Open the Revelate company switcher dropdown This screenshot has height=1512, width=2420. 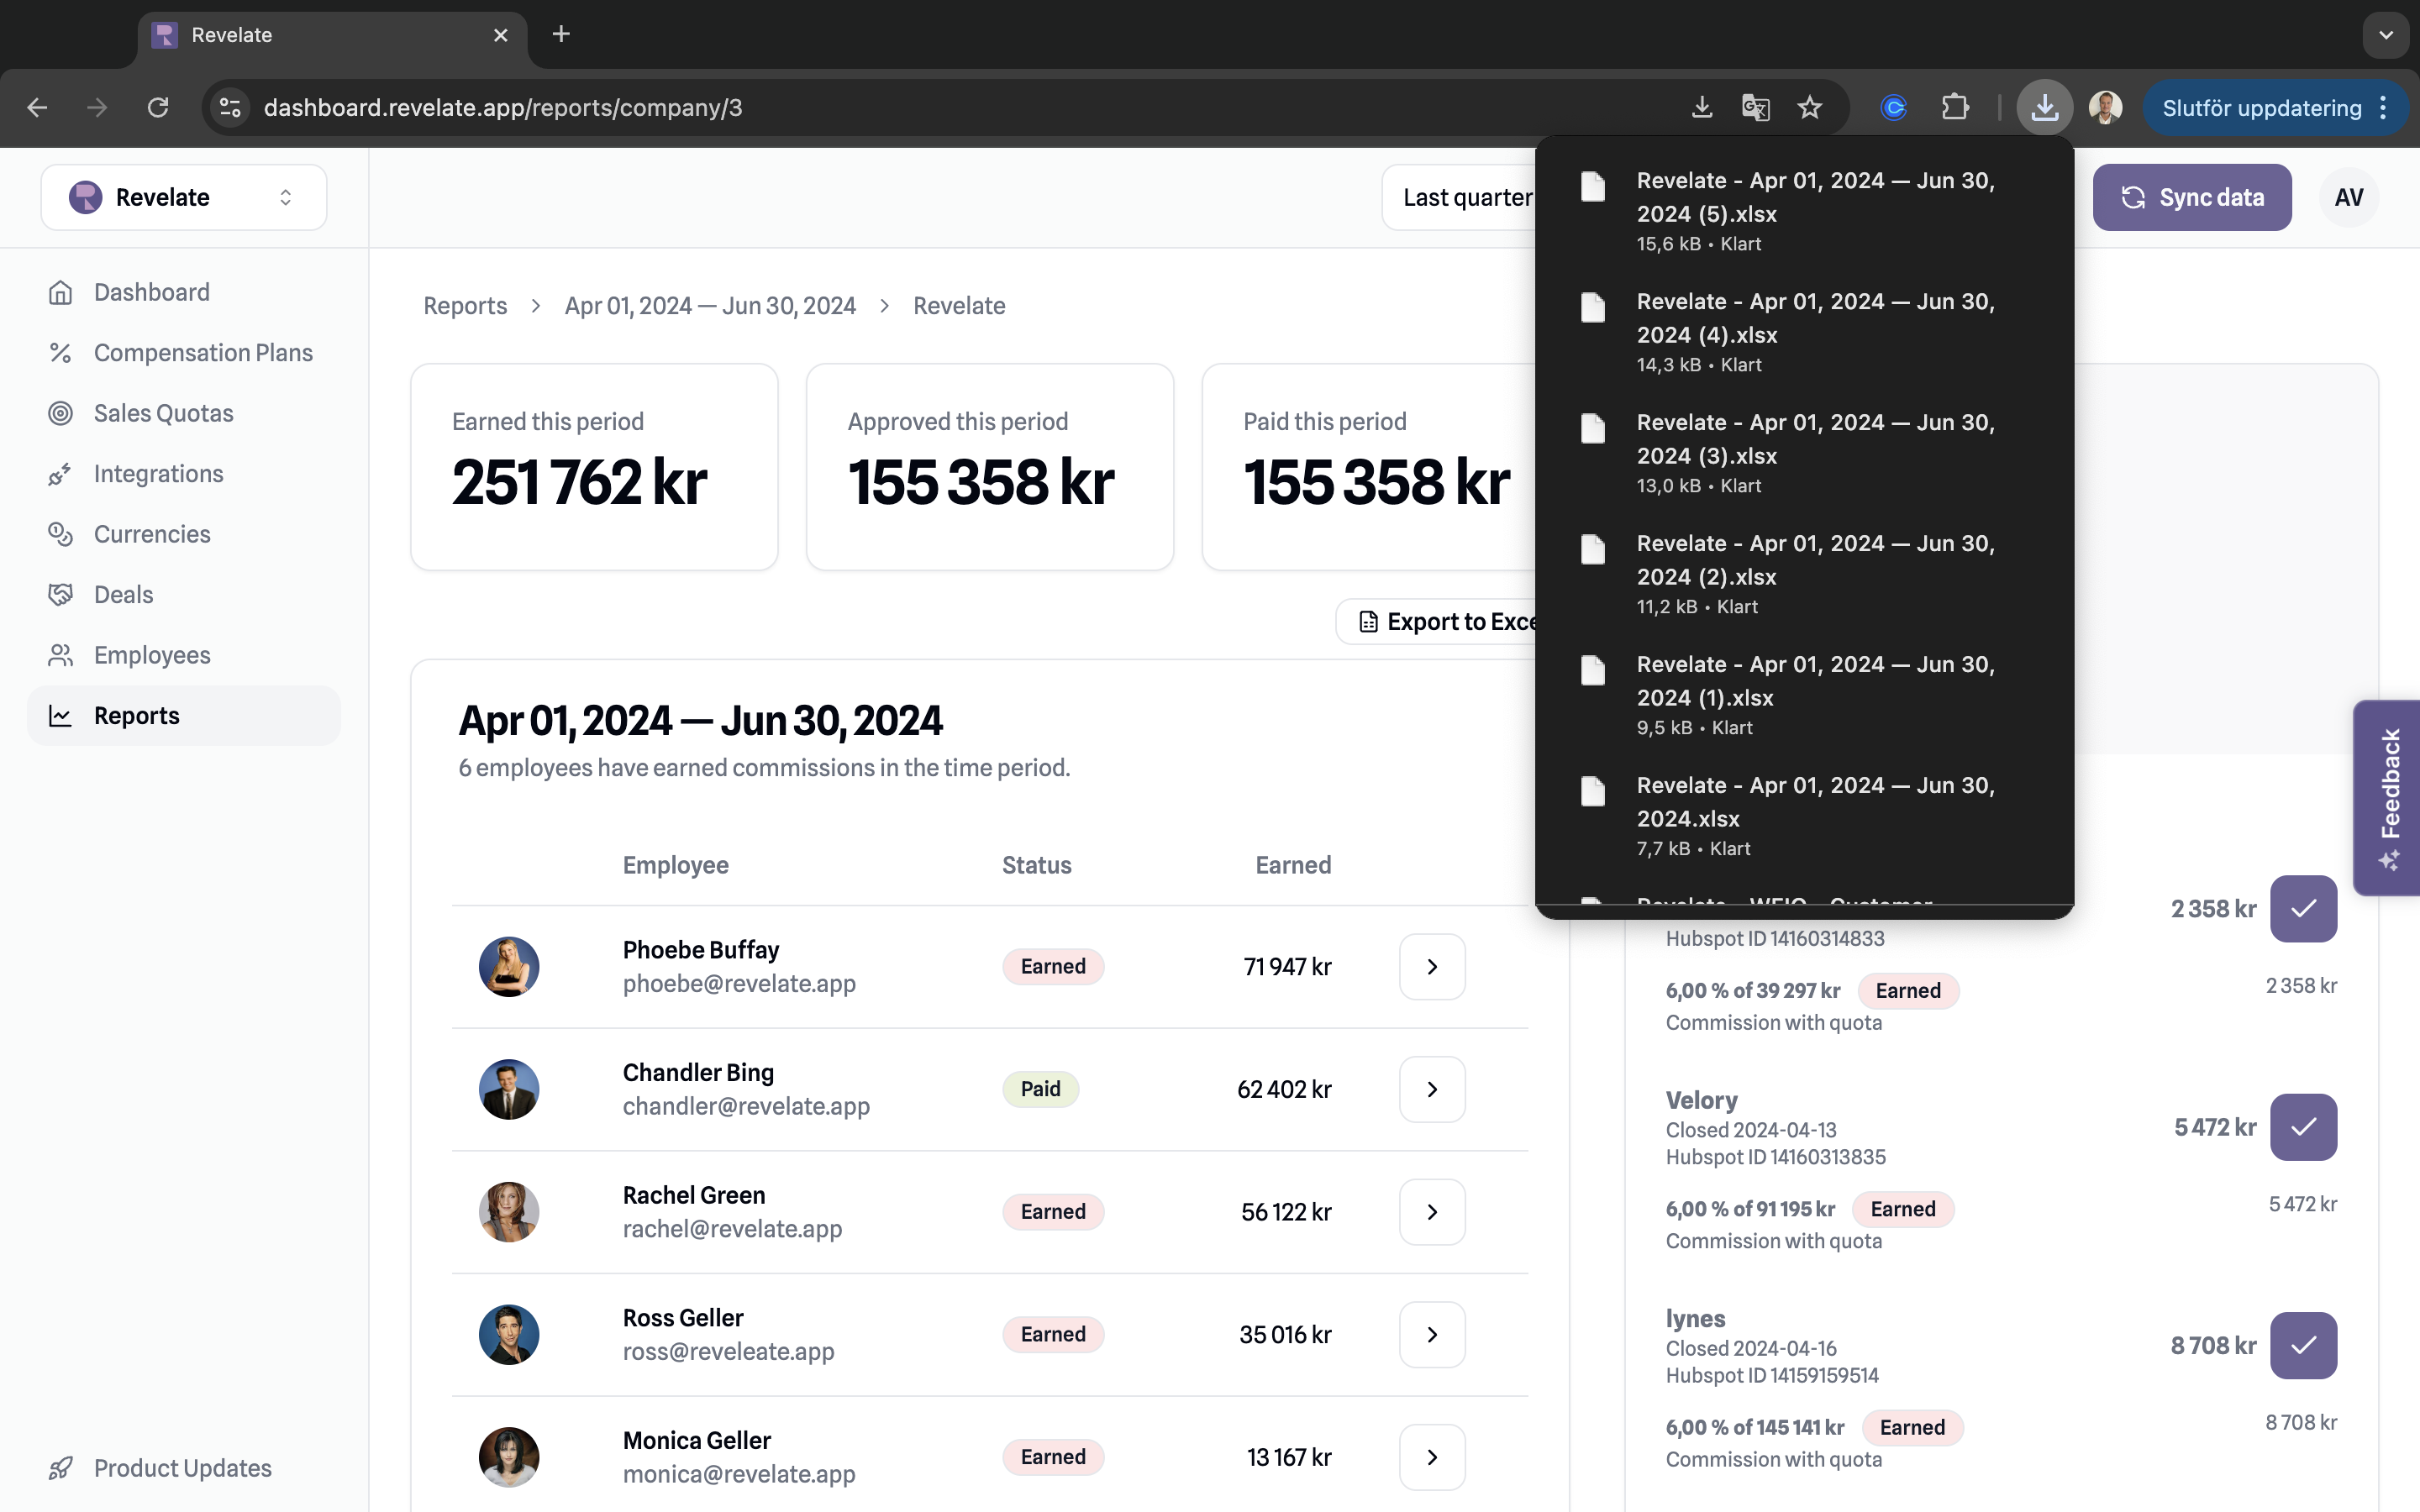coord(184,197)
